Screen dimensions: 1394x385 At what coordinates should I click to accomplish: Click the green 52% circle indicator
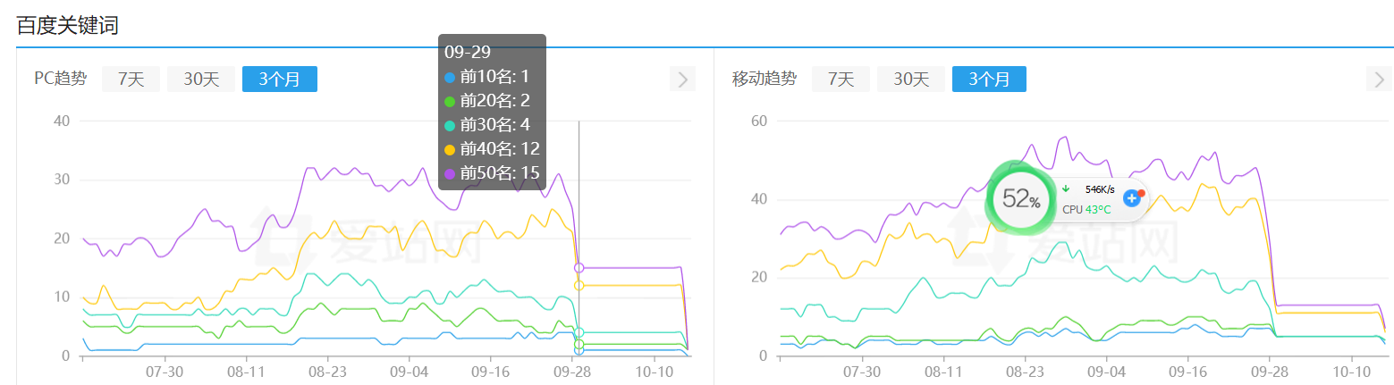click(1020, 198)
